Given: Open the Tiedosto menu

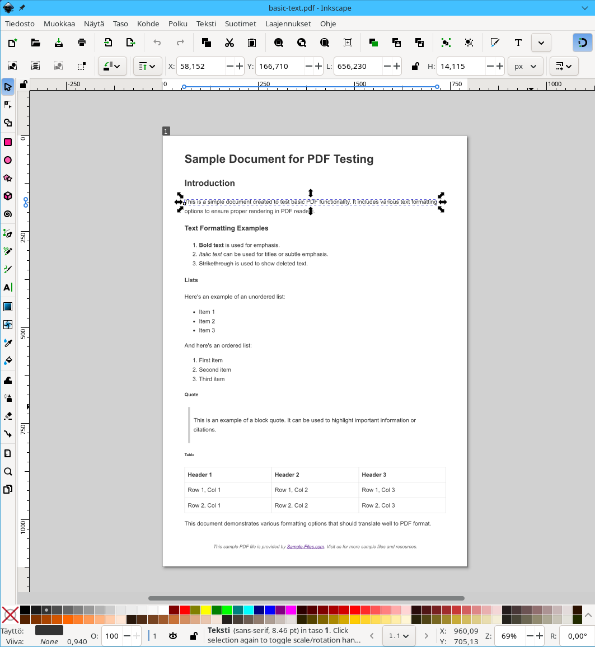Looking at the screenshot, I should coord(20,24).
